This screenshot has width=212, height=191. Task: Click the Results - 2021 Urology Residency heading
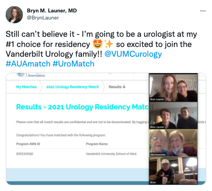pyautogui.click(x=82, y=107)
